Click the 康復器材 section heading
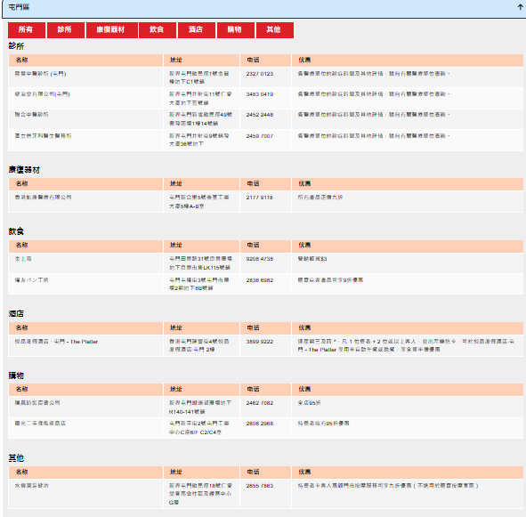Image resolution: width=526 pixels, height=517 pixels. 24,170
